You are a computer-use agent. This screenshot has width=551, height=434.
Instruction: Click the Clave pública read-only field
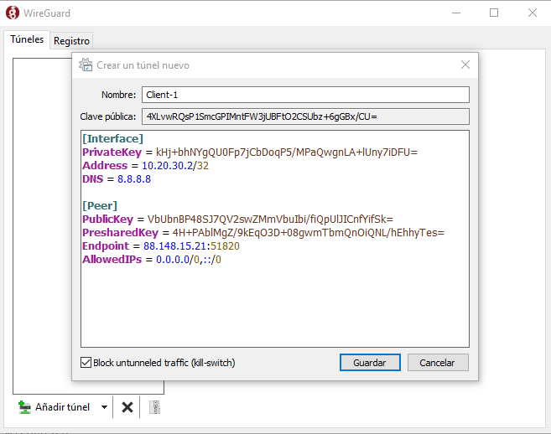[304, 116]
